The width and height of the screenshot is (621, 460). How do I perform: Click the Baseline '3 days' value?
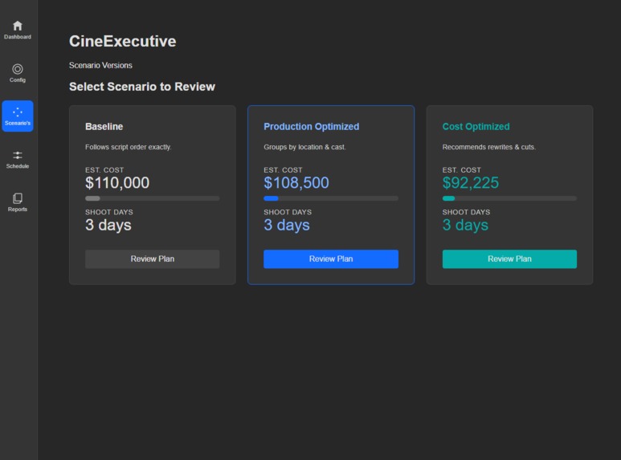108,225
